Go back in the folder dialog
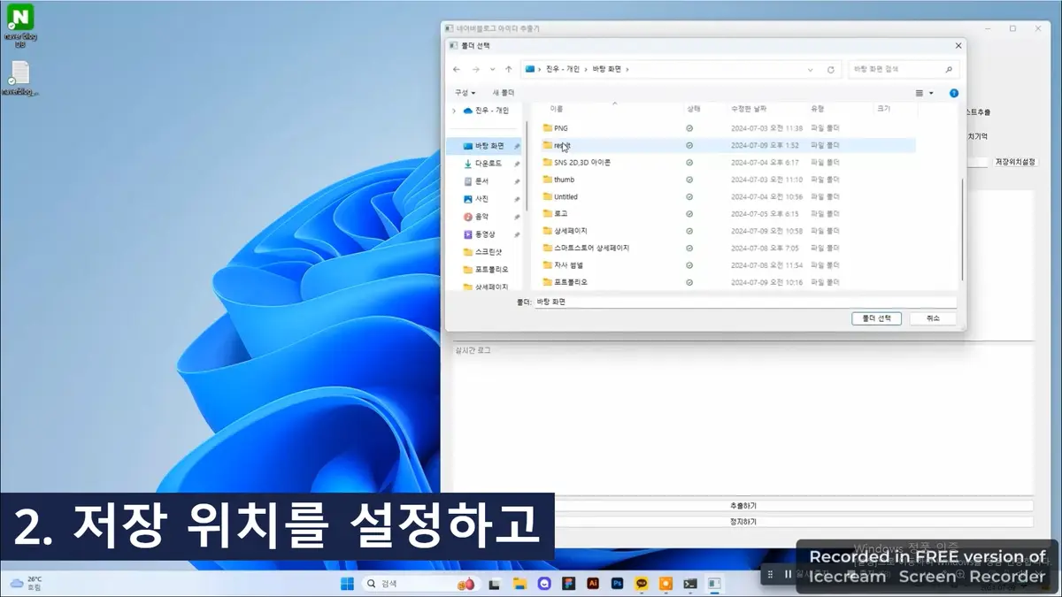 pos(457,69)
